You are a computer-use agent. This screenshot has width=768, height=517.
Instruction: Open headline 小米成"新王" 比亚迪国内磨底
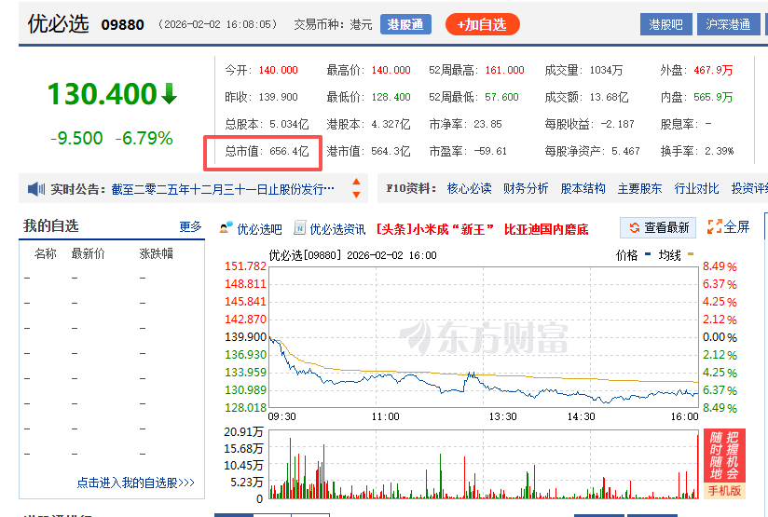[482, 229]
